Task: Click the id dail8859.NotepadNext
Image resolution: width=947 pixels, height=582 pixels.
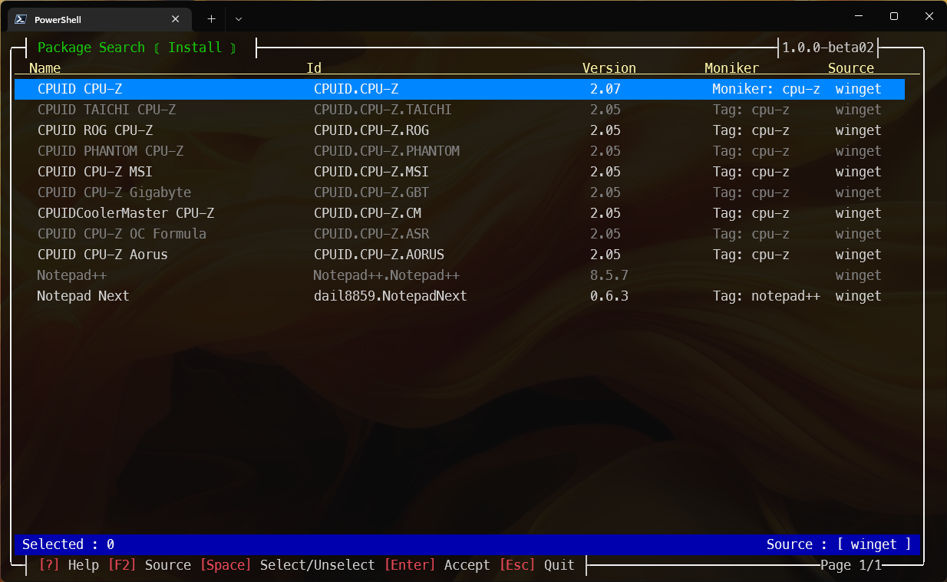Action: (390, 296)
